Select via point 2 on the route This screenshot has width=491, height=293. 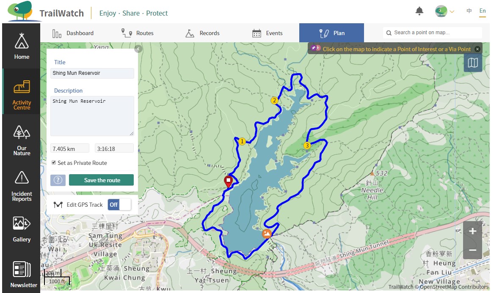(x=274, y=101)
